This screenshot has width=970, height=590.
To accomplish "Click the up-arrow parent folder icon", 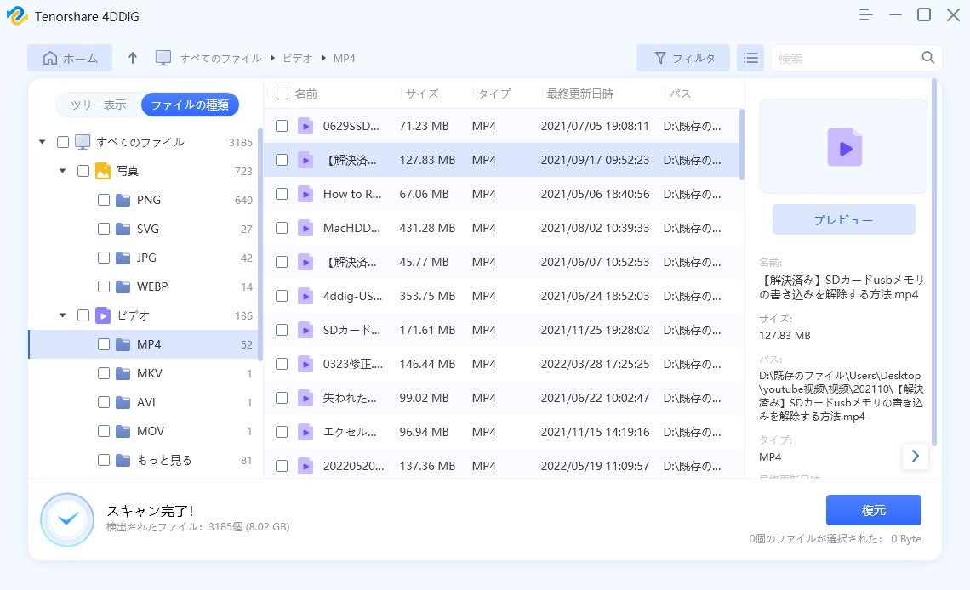I will pyautogui.click(x=132, y=58).
